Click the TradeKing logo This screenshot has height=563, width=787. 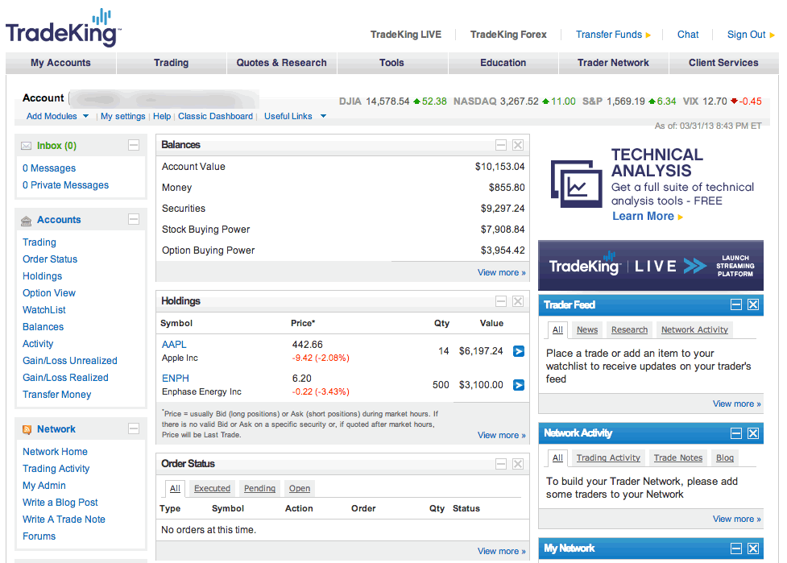click(x=64, y=27)
